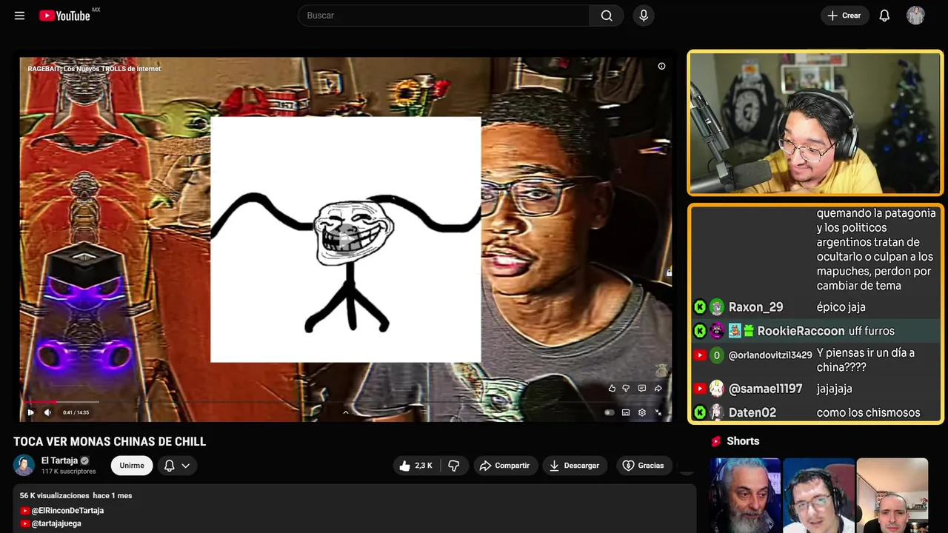Like from the in-player thumbs up icon
Screen dimensions: 948x533
pos(612,388)
